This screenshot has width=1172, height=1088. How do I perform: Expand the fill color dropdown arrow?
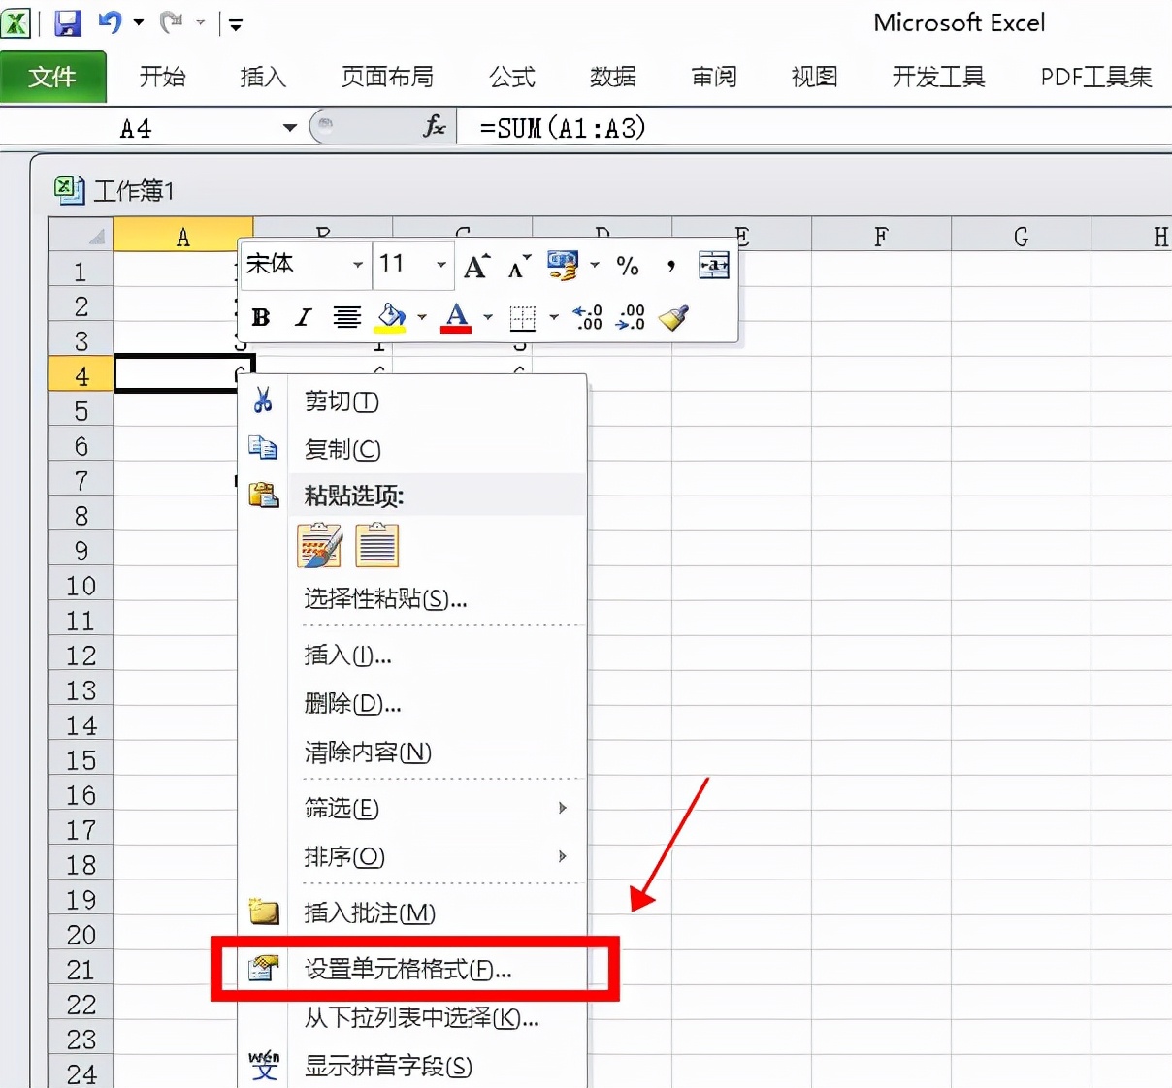pyautogui.click(x=422, y=317)
